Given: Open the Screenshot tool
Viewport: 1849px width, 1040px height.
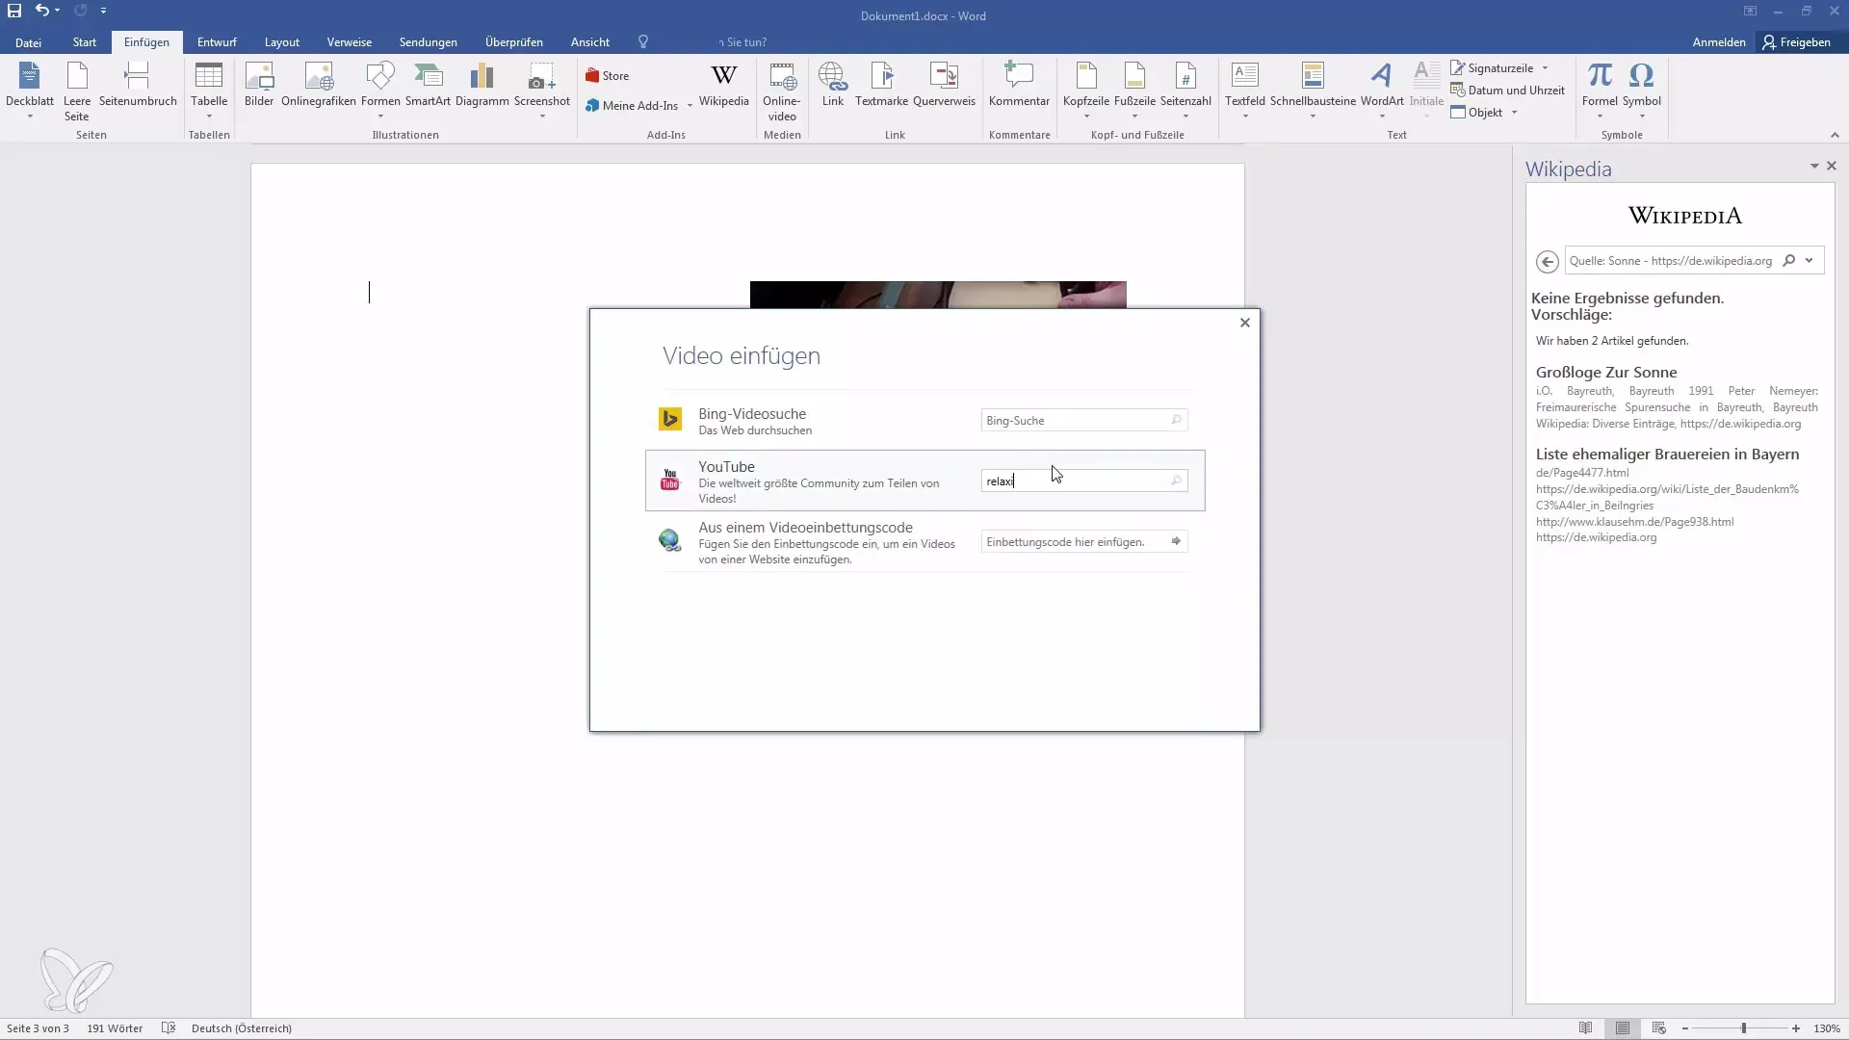Looking at the screenshot, I should click(x=542, y=90).
